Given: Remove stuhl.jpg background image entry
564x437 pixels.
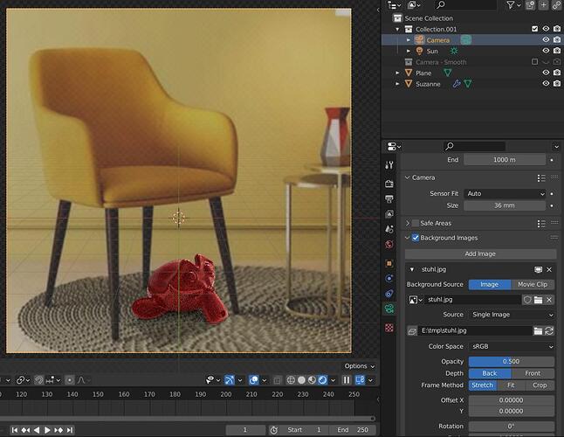Looking at the screenshot, I should click(x=549, y=269).
